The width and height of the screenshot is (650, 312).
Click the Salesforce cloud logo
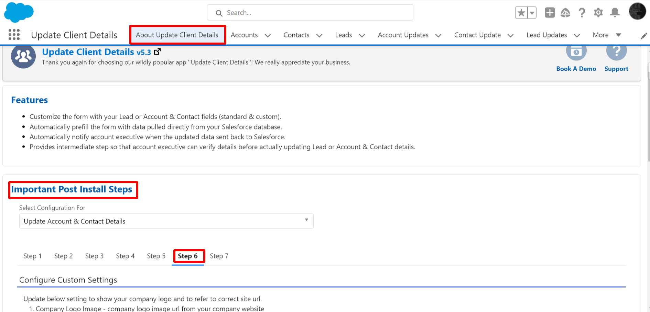pyautogui.click(x=19, y=12)
